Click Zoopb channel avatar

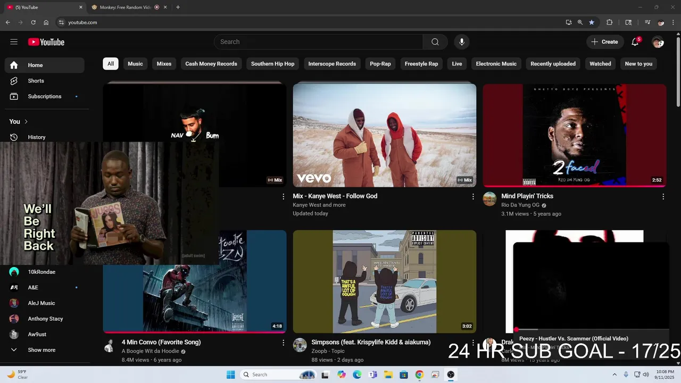[x=300, y=345]
